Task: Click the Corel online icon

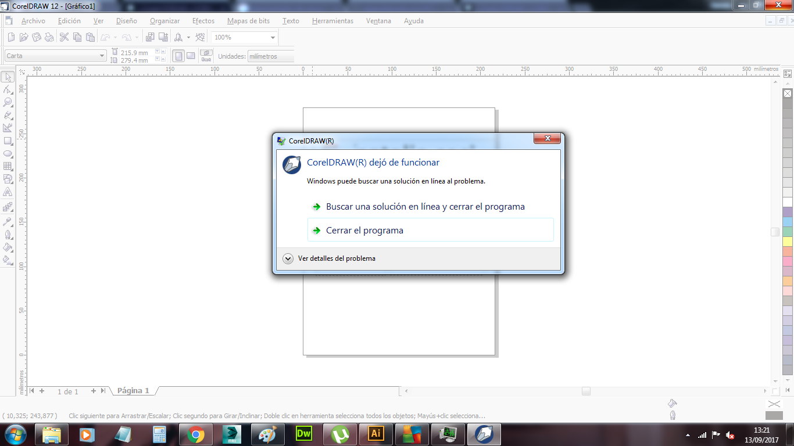Action: (x=201, y=37)
